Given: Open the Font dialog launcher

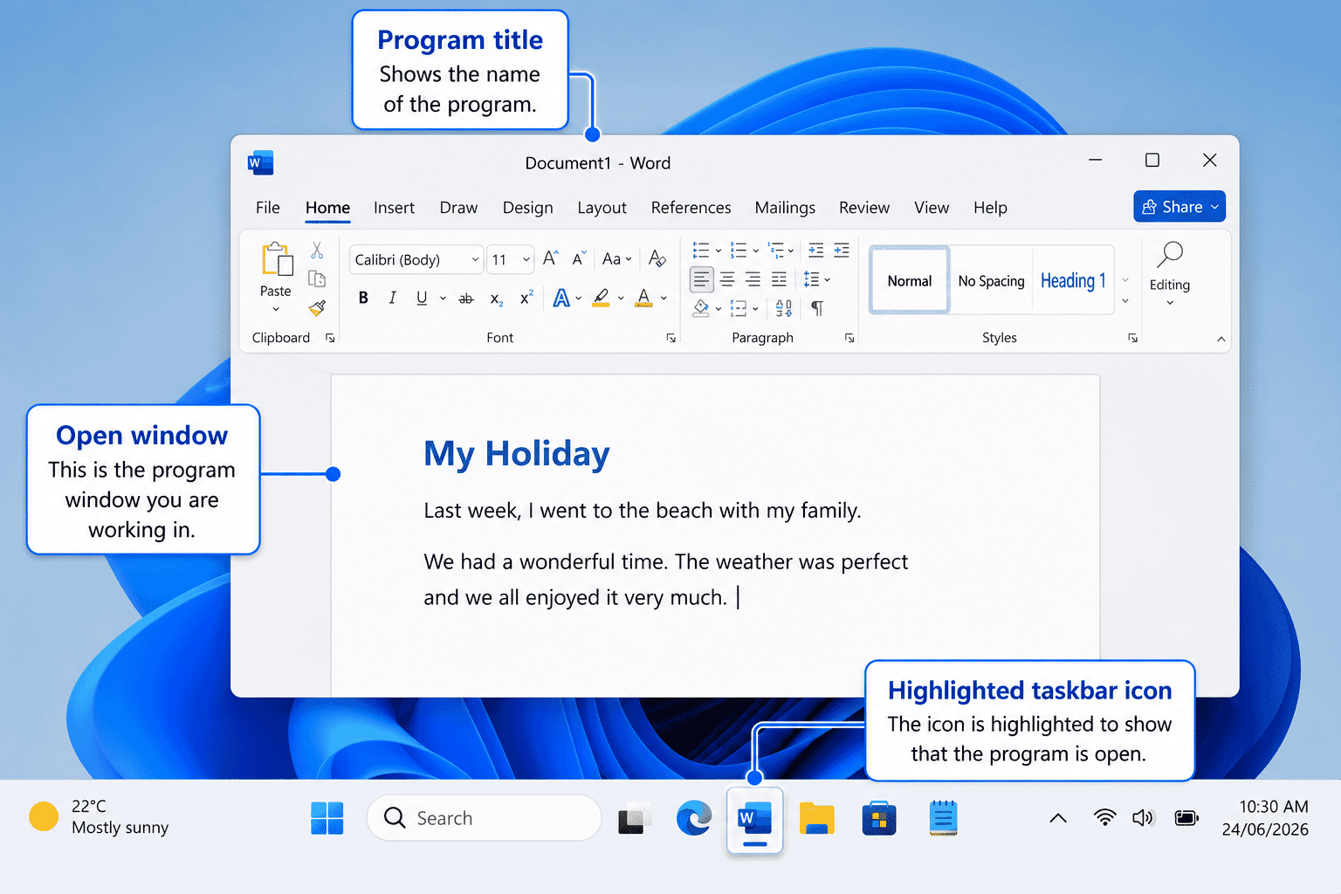Looking at the screenshot, I should pyautogui.click(x=670, y=338).
